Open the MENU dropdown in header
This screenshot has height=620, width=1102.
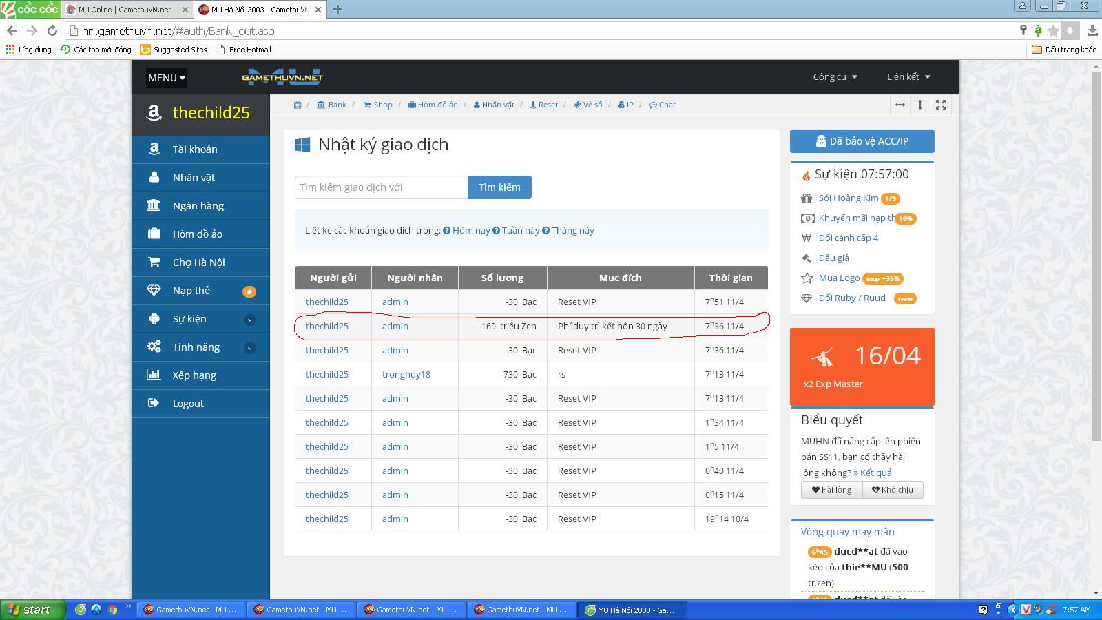pos(166,78)
